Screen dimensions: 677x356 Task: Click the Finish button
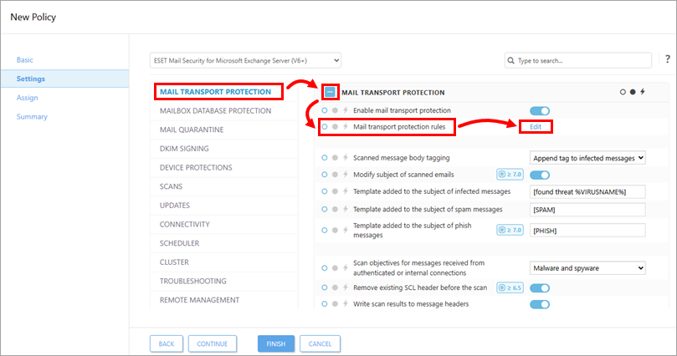point(276,343)
